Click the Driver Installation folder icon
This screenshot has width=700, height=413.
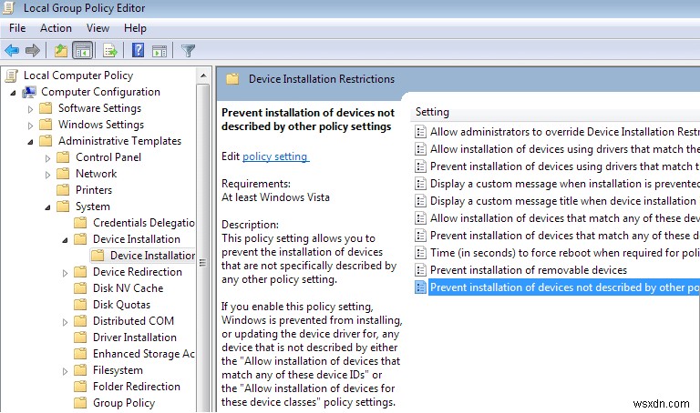coord(80,337)
